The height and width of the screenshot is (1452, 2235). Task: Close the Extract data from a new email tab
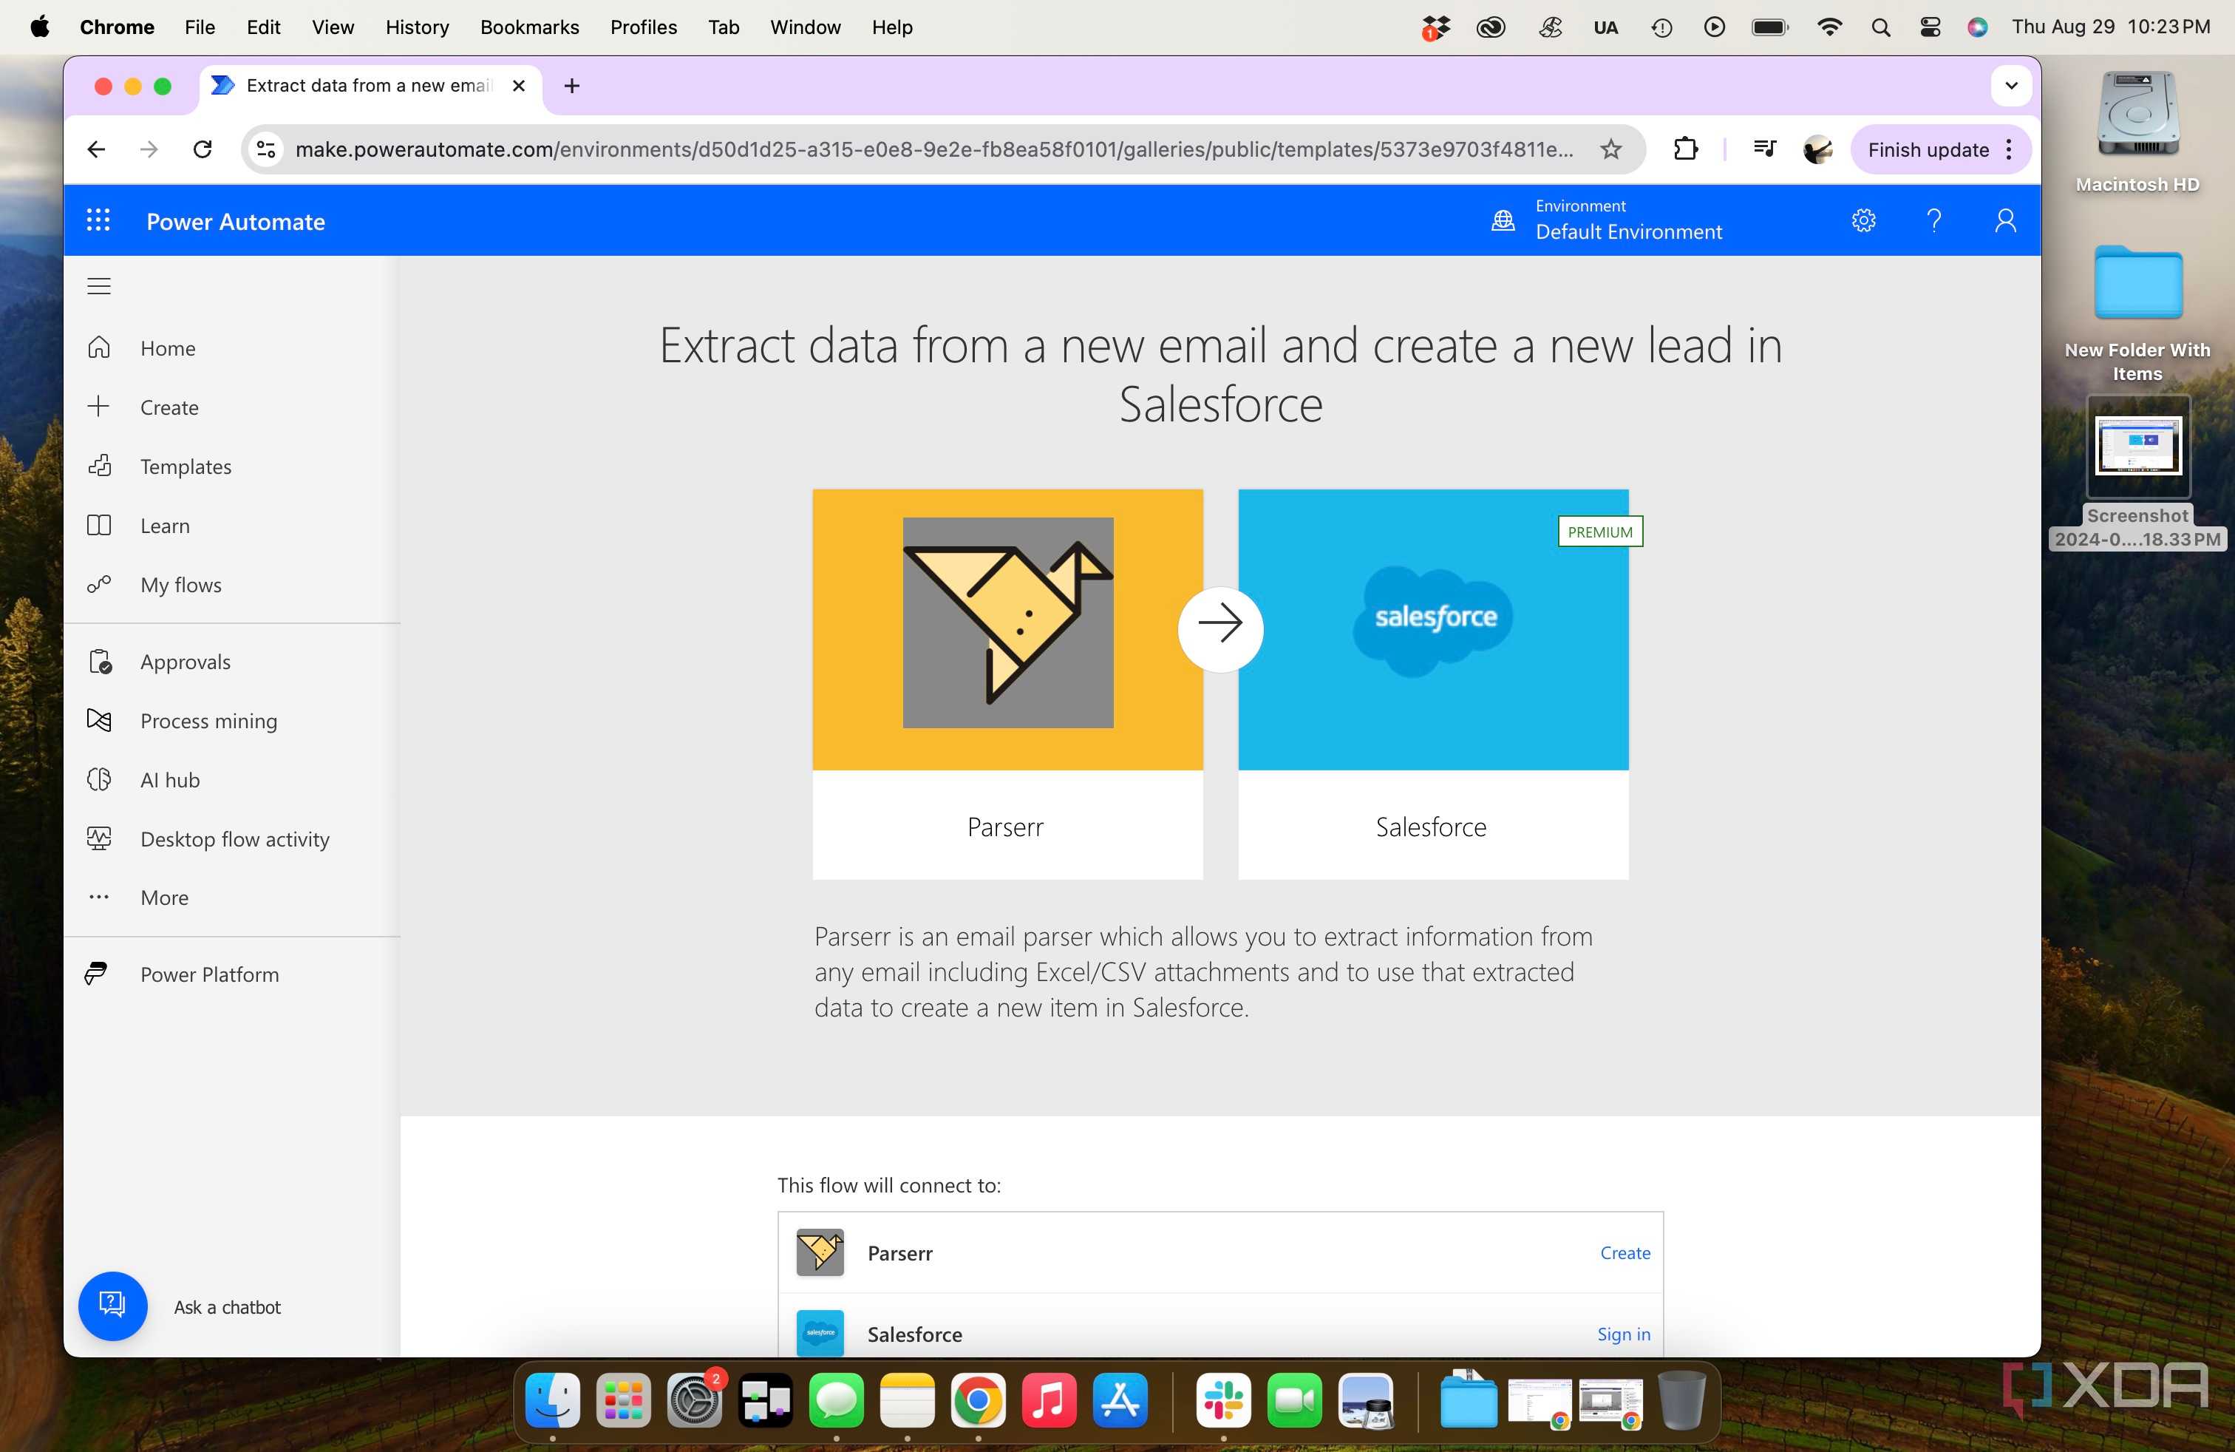[x=518, y=86]
